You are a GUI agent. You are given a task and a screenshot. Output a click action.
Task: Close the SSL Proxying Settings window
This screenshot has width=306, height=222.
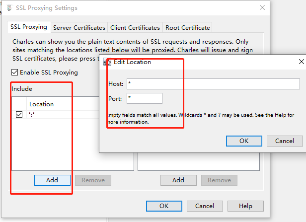point(262,8)
